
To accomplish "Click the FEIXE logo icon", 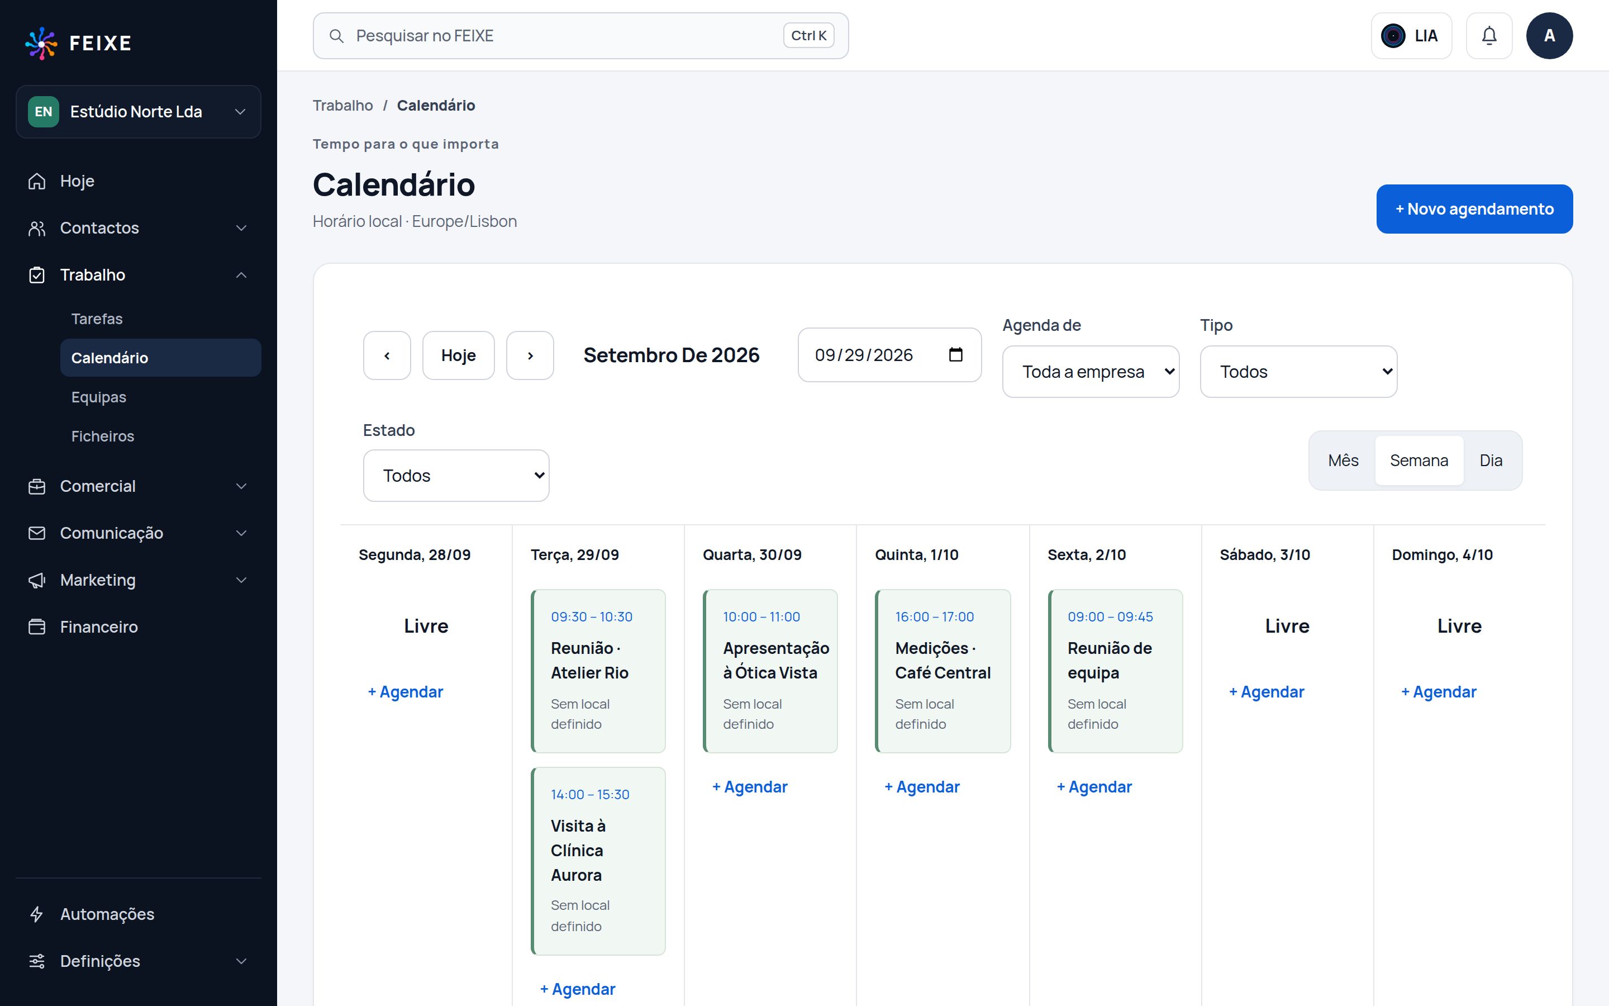I will pos(41,43).
